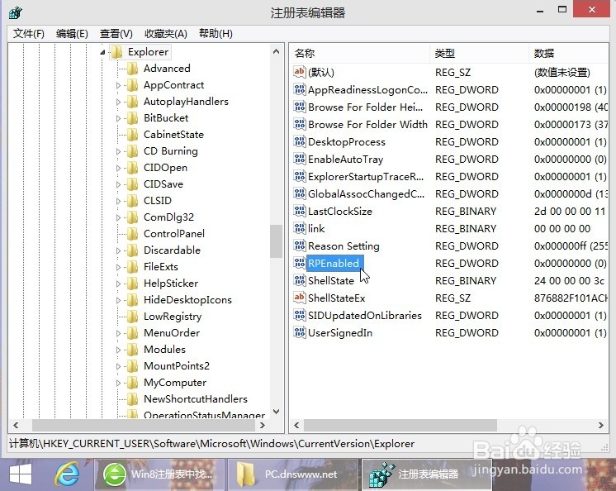Open the 查看(V) menu
616x491 pixels.
[x=116, y=33]
